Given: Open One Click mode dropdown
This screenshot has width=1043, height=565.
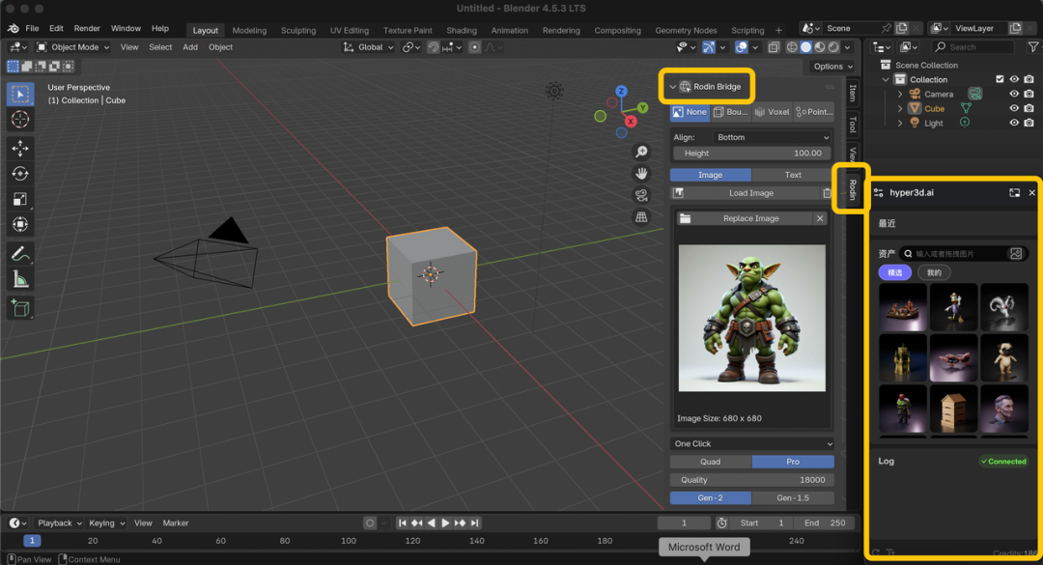Looking at the screenshot, I should point(751,444).
